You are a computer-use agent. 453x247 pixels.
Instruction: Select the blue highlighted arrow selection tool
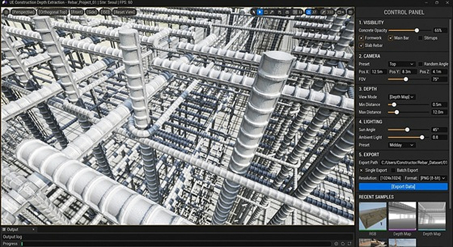click(x=260, y=12)
